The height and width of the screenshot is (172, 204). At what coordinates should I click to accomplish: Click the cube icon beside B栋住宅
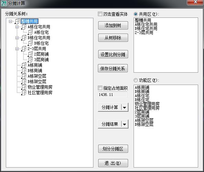pyautogui.click(x=30, y=43)
